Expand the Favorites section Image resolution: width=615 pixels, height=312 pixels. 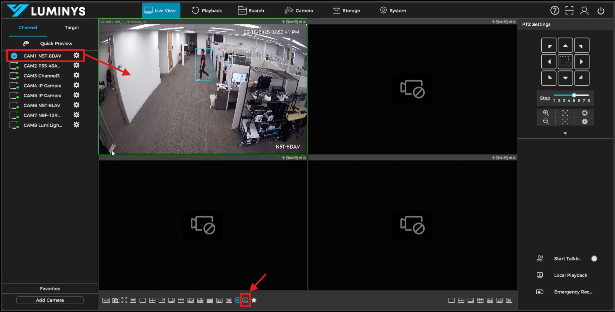pos(50,289)
